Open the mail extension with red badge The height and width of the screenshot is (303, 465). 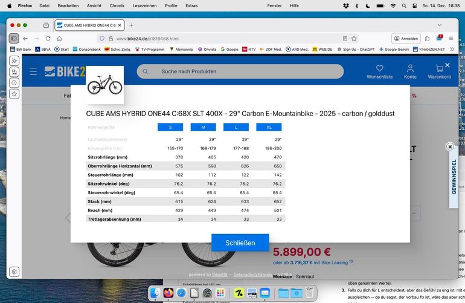tap(439, 38)
